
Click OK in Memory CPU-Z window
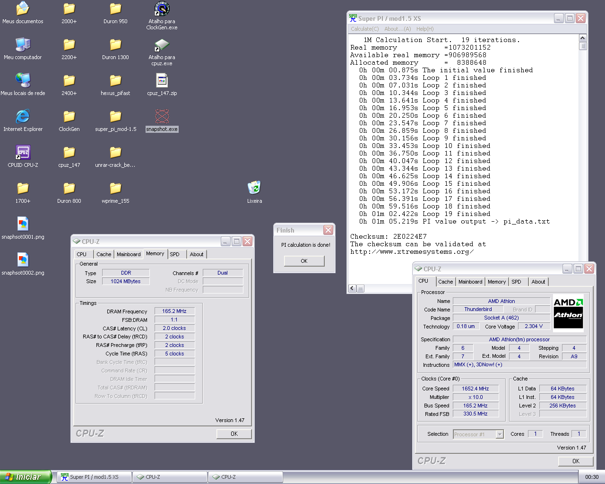pyautogui.click(x=234, y=434)
